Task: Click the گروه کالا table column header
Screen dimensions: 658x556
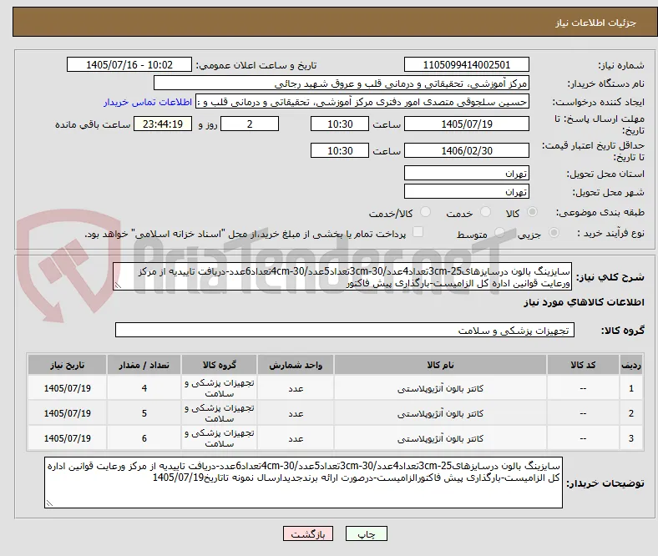Action: pos(219,365)
